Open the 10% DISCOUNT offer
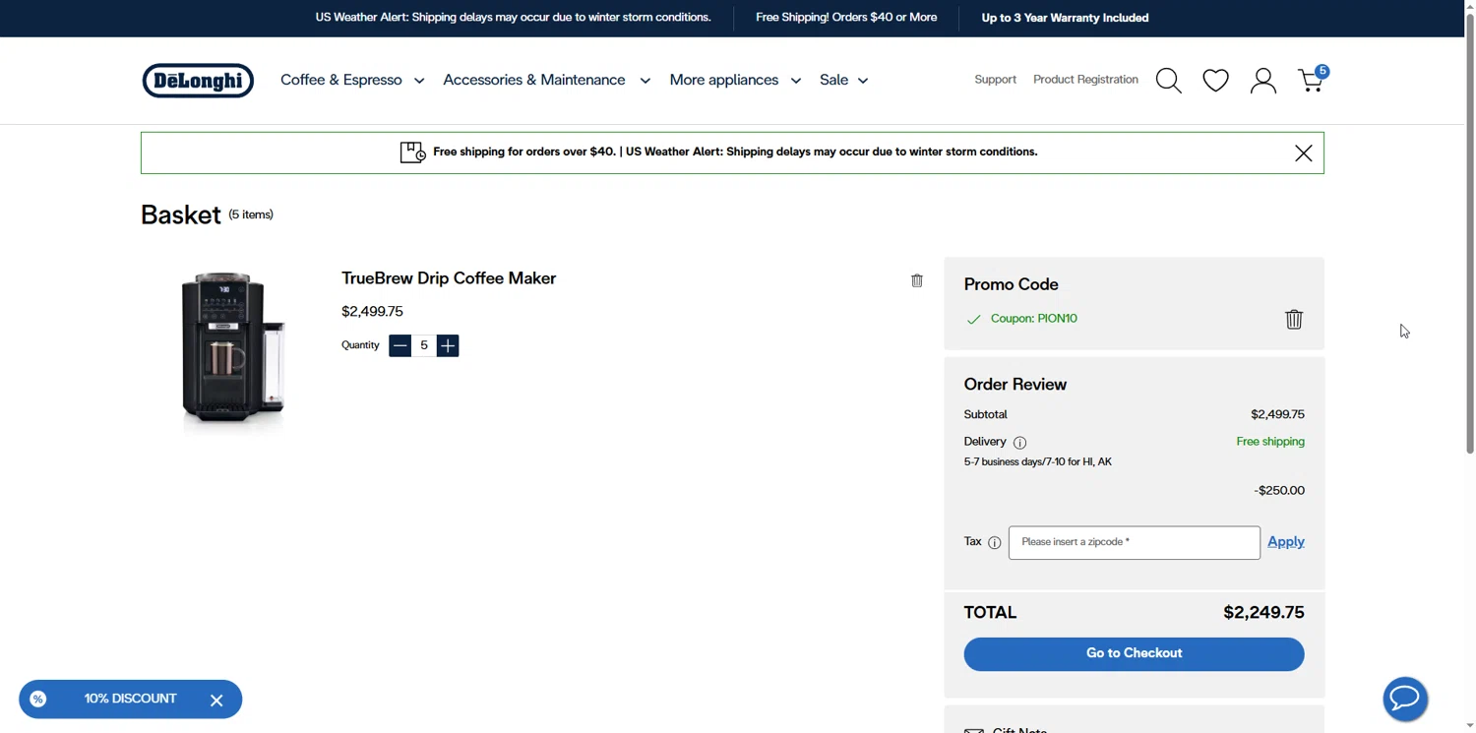1476x733 pixels. pyautogui.click(x=130, y=700)
